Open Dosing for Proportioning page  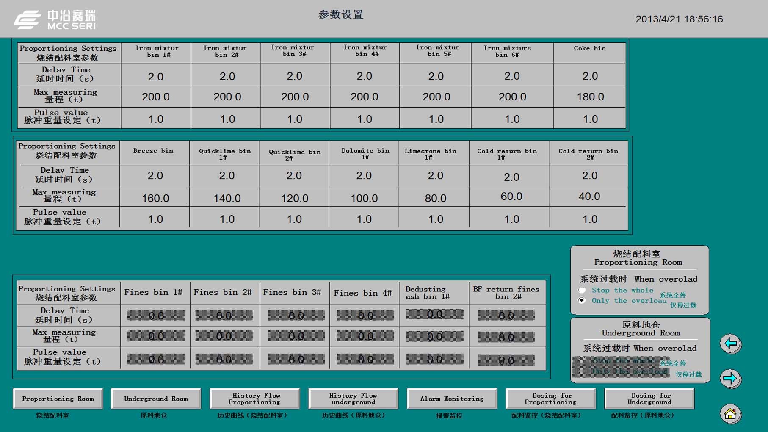pyautogui.click(x=550, y=399)
